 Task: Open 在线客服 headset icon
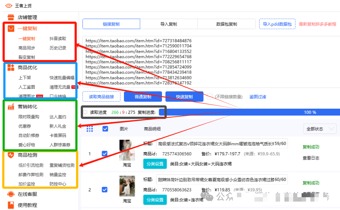tap(11, 194)
